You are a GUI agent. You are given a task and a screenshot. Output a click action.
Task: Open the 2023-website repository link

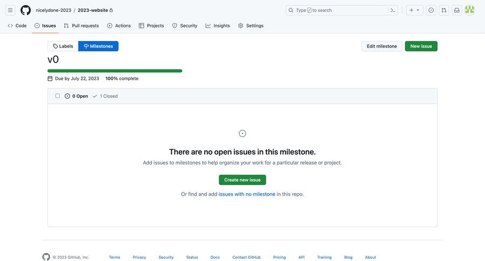(x=93, y=10)
